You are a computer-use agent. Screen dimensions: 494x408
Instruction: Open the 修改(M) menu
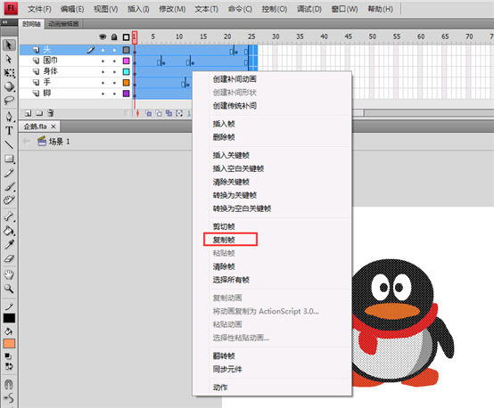(x=172, y=9)
